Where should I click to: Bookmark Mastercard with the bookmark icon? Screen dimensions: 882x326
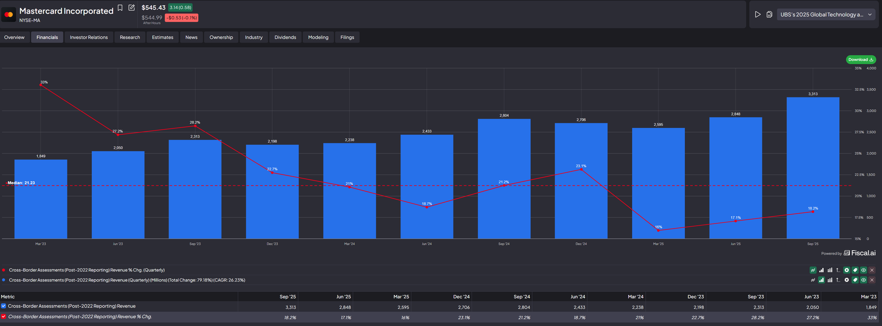tap(120, 8)
